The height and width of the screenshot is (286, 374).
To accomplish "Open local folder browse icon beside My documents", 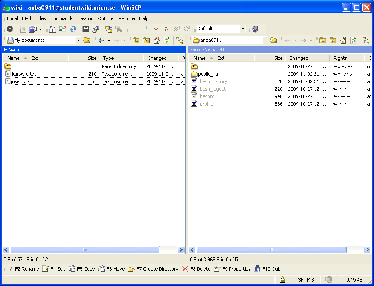I will click(87, 40).
